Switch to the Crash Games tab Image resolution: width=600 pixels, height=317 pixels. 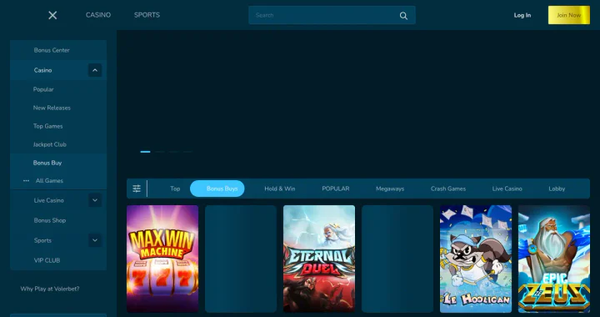[448, 189]
